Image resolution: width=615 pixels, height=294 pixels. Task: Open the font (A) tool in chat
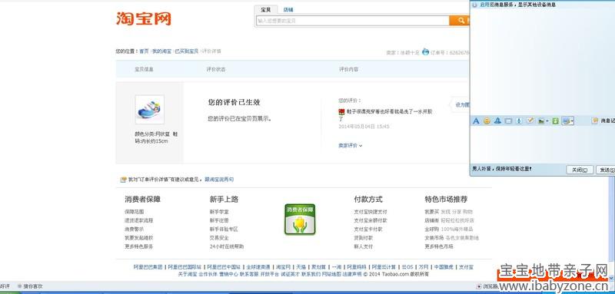coord(476,121)
